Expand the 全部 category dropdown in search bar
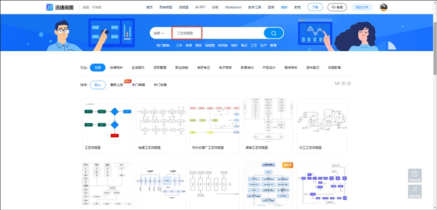The image size is (437, 210). pos(158,33)
